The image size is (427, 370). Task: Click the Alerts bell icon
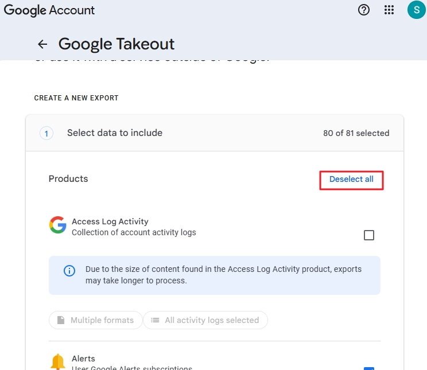(58, 361)
